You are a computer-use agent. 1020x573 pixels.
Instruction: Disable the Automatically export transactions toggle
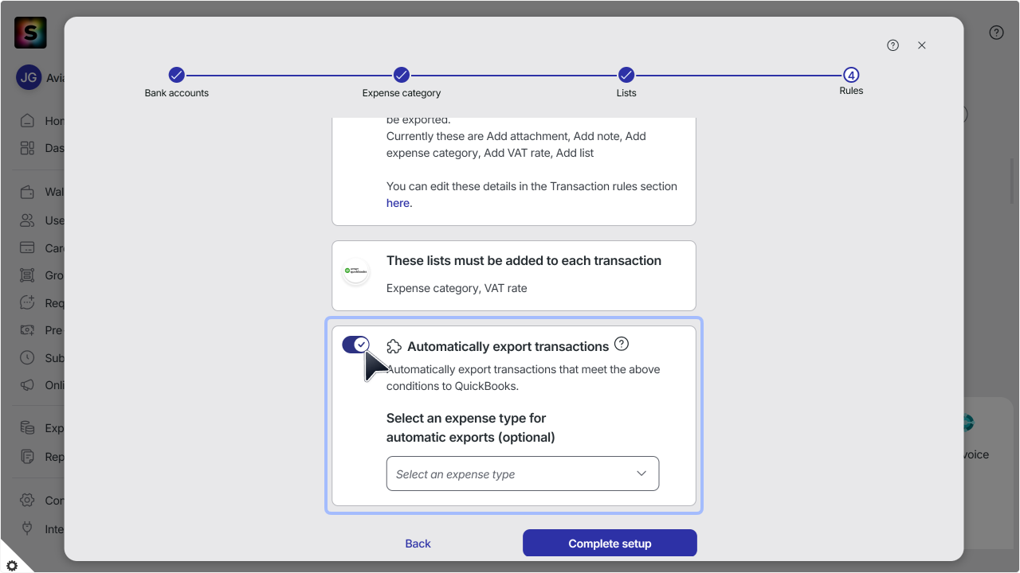click(x=356, y=345)
